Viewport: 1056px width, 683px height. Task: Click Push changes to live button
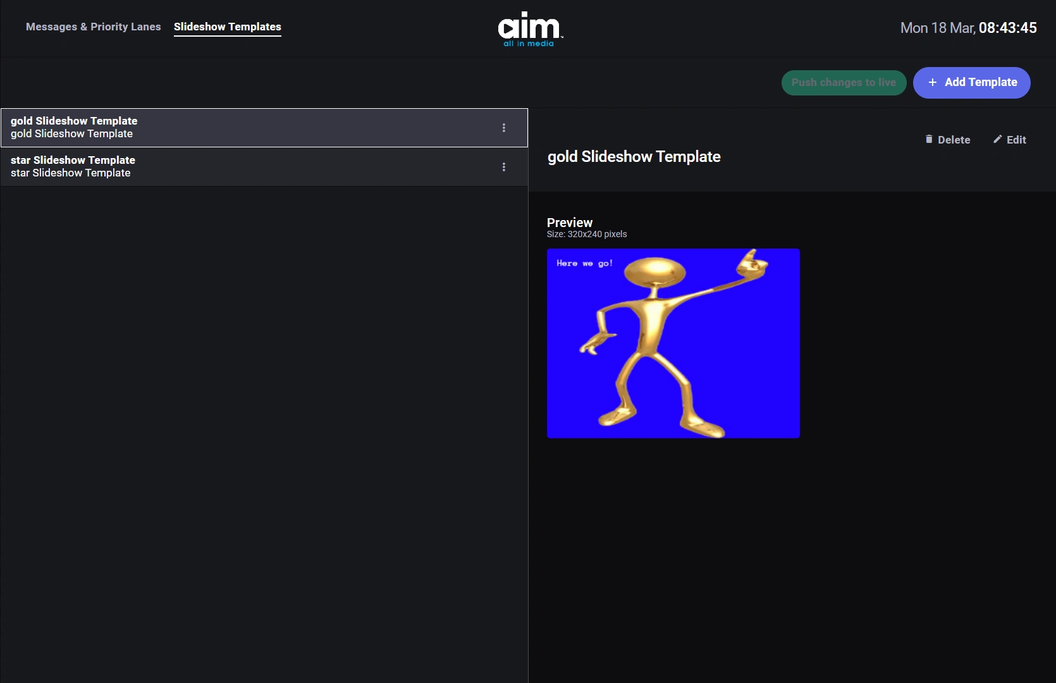(x=844, y=83)
